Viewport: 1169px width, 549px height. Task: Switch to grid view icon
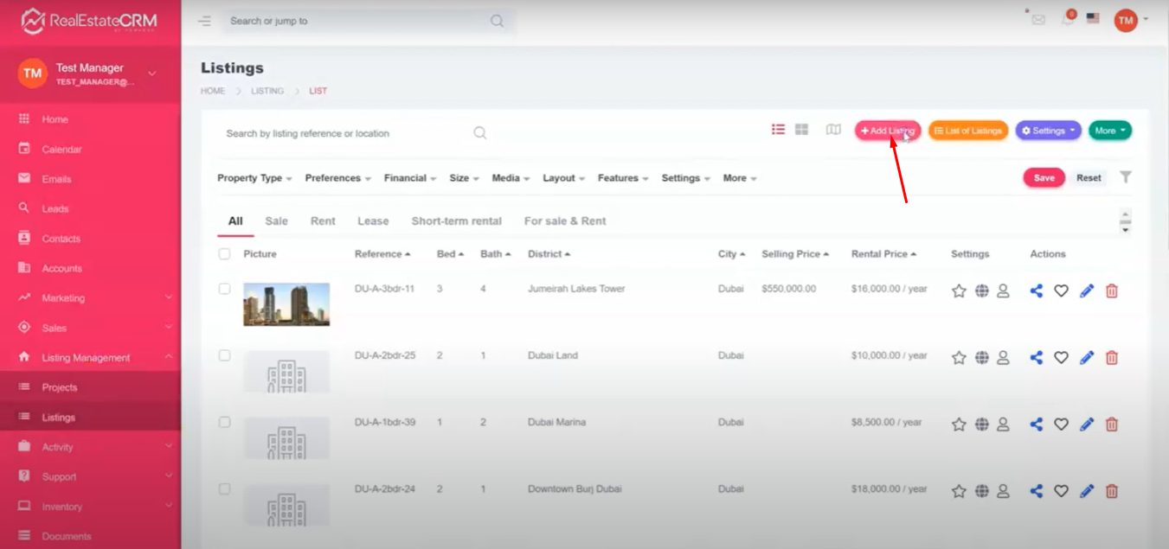click(801, 130)
